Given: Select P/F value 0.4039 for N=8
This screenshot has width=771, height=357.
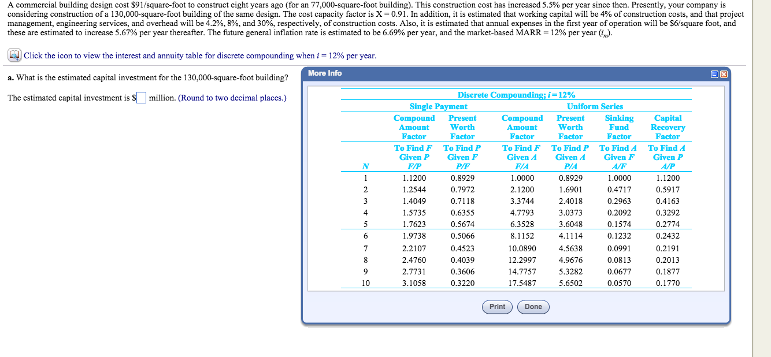Looking at the screenshot, I should 462,260.
